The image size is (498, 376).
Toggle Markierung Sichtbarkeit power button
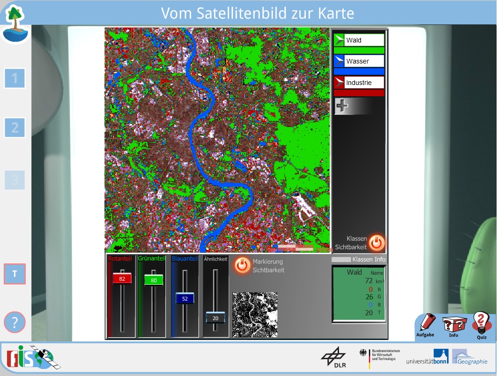pyautogui.click(x=242, y=265)
